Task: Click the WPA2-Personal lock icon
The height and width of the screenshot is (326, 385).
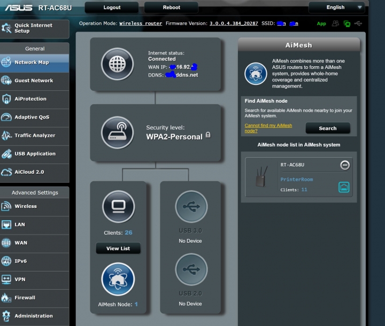Action: click(x=208, y=135)
